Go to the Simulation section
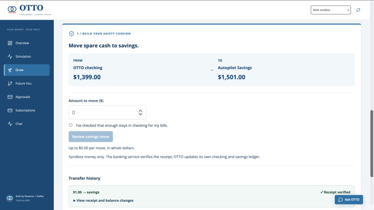Screen dimensions: 374x210 [27, 56]
